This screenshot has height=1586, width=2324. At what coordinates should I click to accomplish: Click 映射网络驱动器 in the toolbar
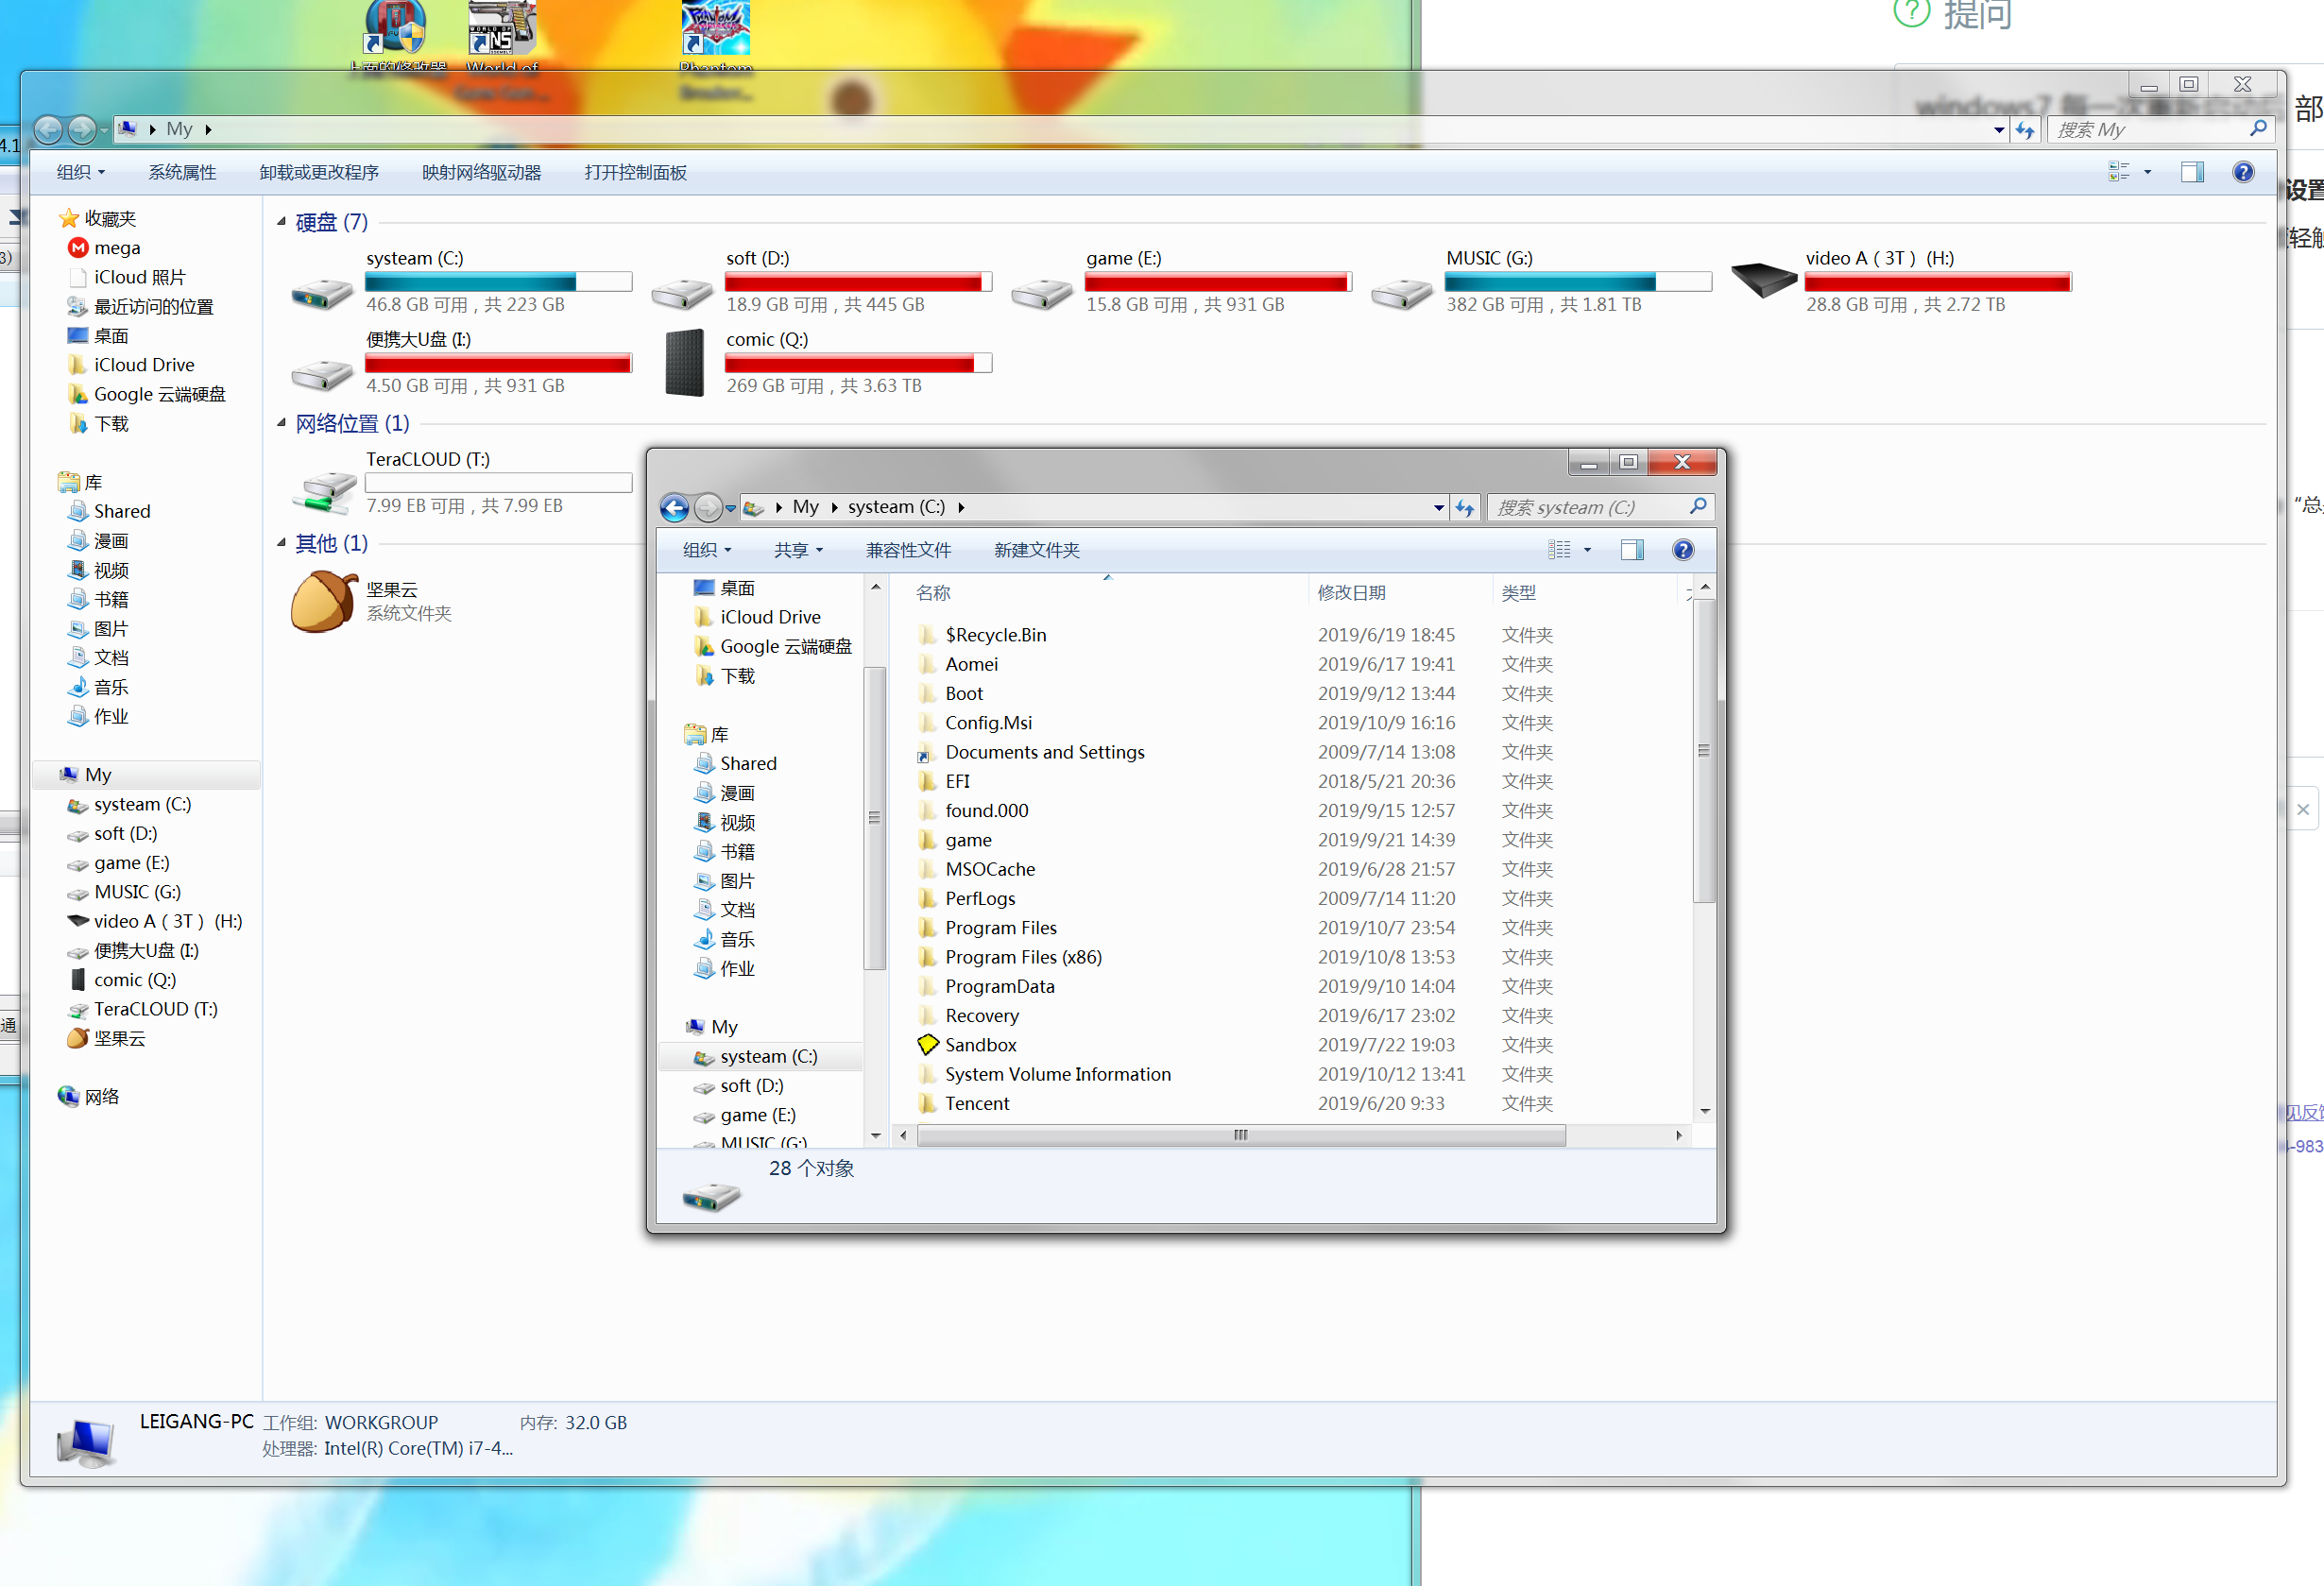point(481,172)
